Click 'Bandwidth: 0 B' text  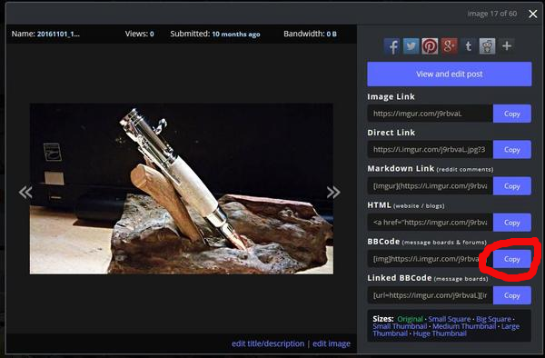pos(310,34)
